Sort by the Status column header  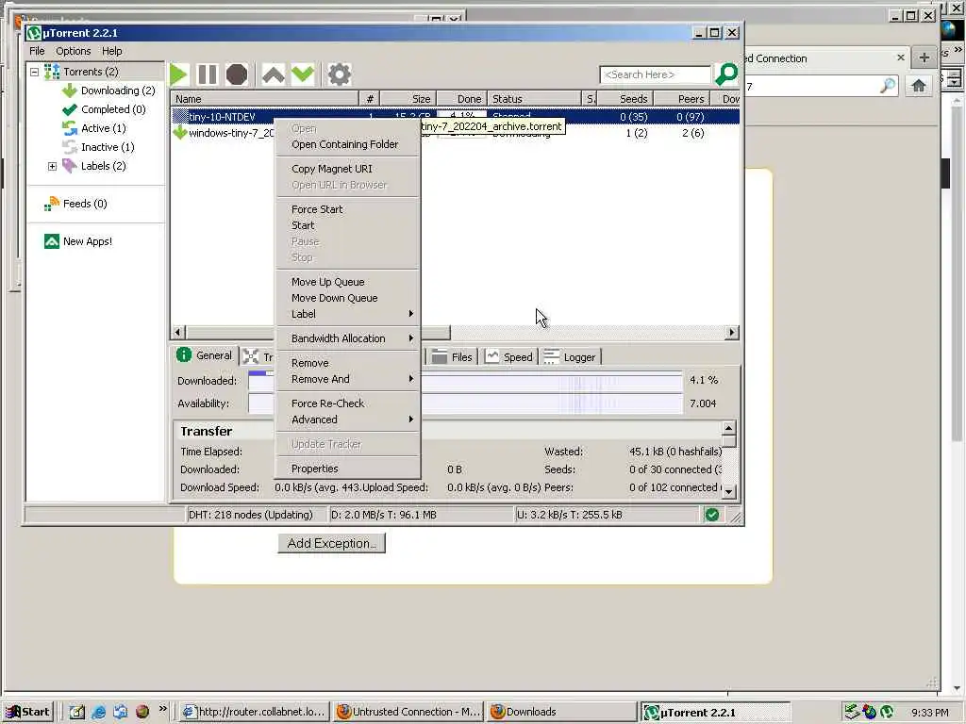coord(534,99)
